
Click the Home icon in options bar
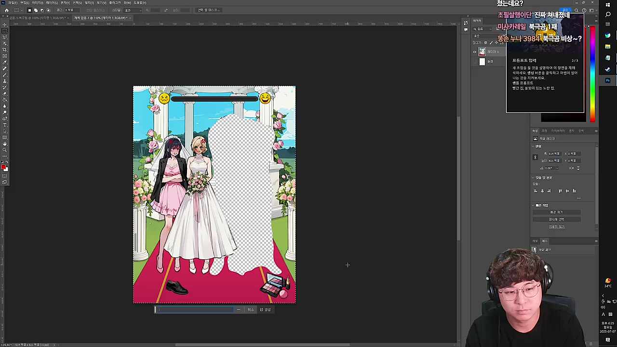(x=7, y=10)
